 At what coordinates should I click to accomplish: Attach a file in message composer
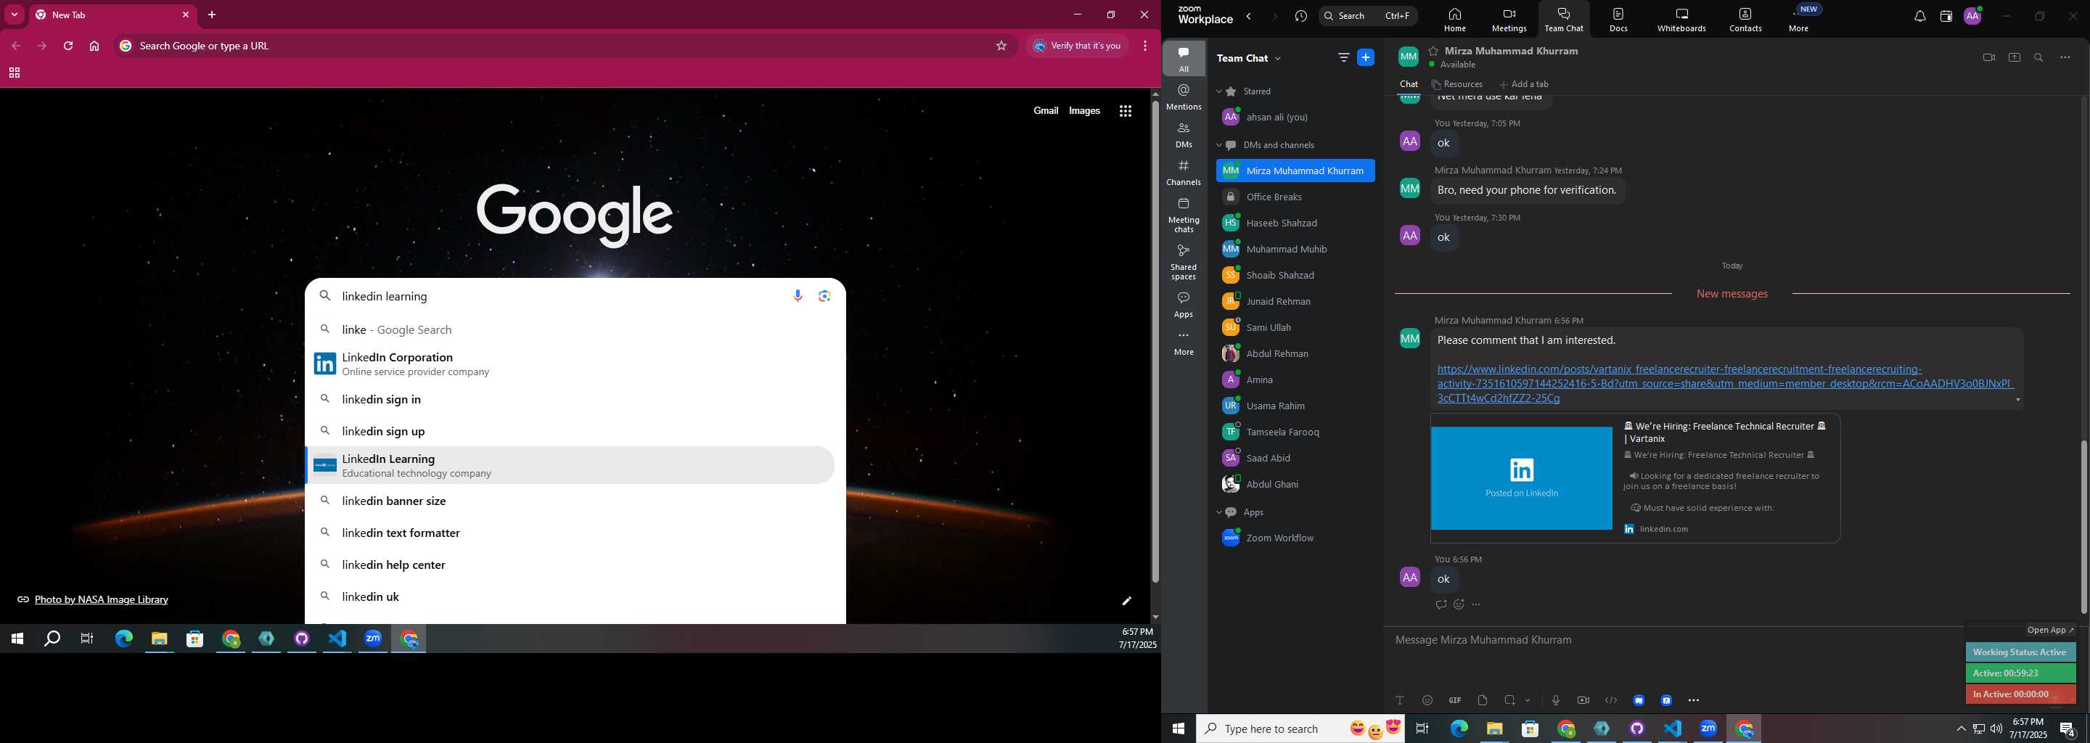point(1483,700)
